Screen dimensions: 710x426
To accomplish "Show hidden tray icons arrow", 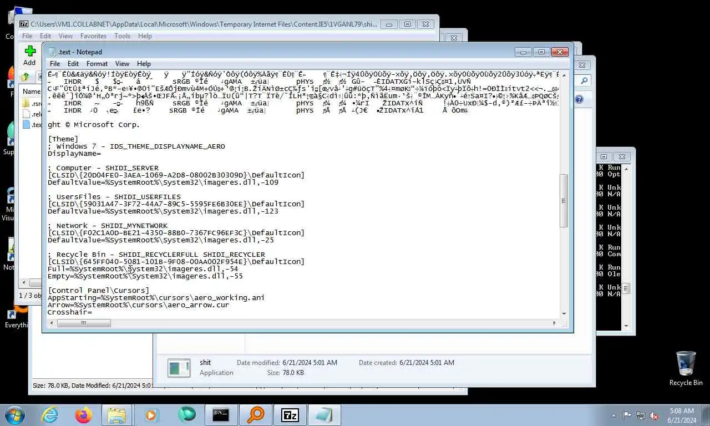I will point(613,415).
